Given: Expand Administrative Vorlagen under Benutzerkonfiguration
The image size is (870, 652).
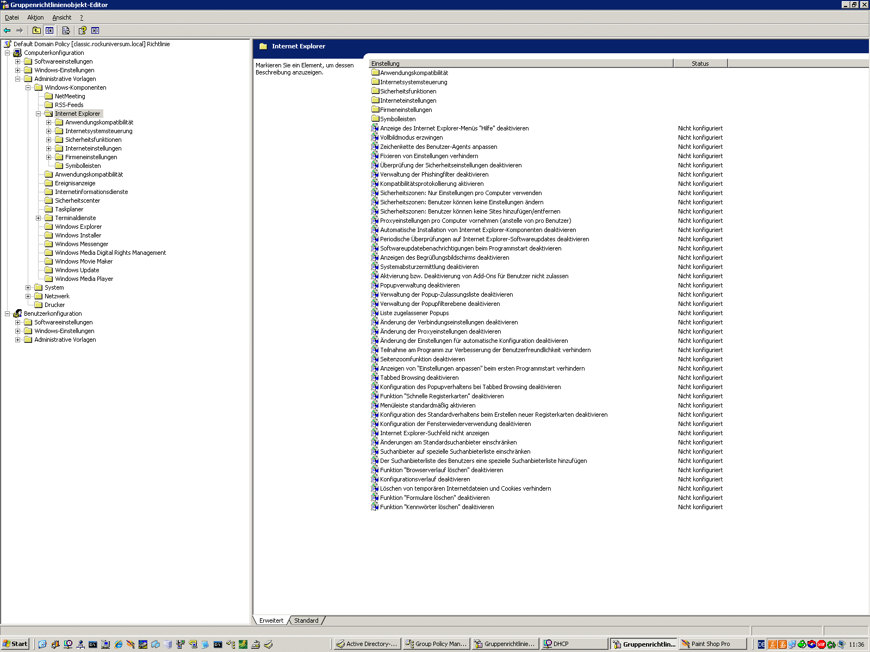Looking at the screenshot, I should pos(17,340).
